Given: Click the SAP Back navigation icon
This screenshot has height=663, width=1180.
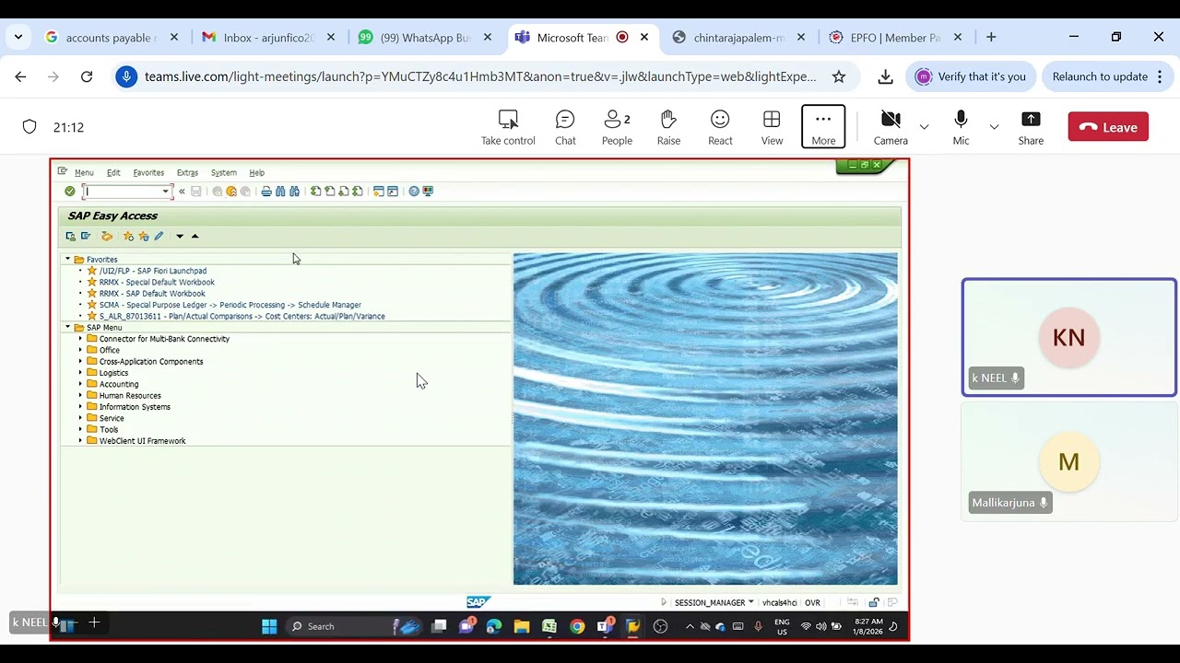Looking at the screenshot, I should point(218,192).
